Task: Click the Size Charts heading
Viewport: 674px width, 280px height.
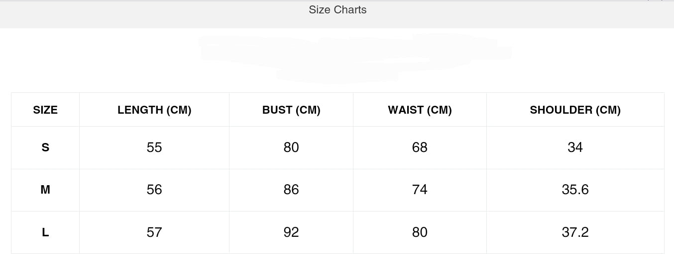Action: [x=337, y=10]
